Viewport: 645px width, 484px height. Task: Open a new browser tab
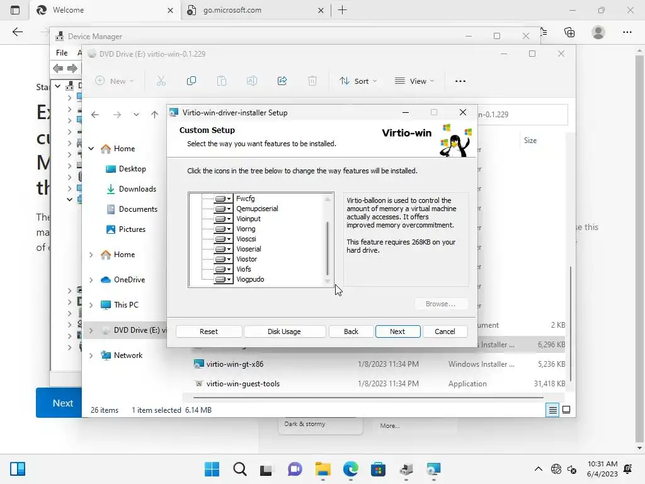pos(342,10)
